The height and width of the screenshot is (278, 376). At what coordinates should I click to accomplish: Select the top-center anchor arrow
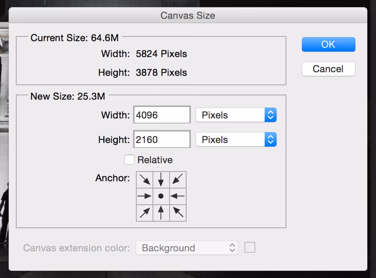tap(161, 179)
